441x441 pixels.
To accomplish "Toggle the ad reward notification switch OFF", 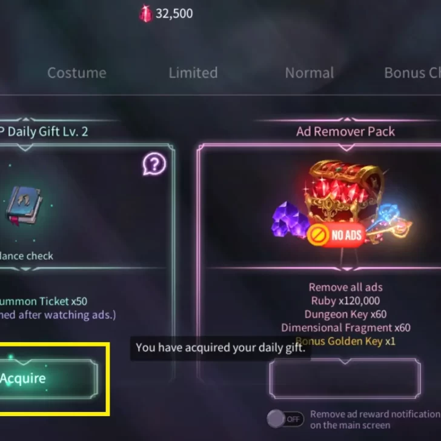I will click(285, 419).
